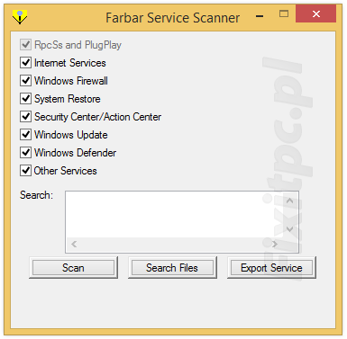Close the Farbar Service Scanner window
The image size is (347, 339).
315,13
